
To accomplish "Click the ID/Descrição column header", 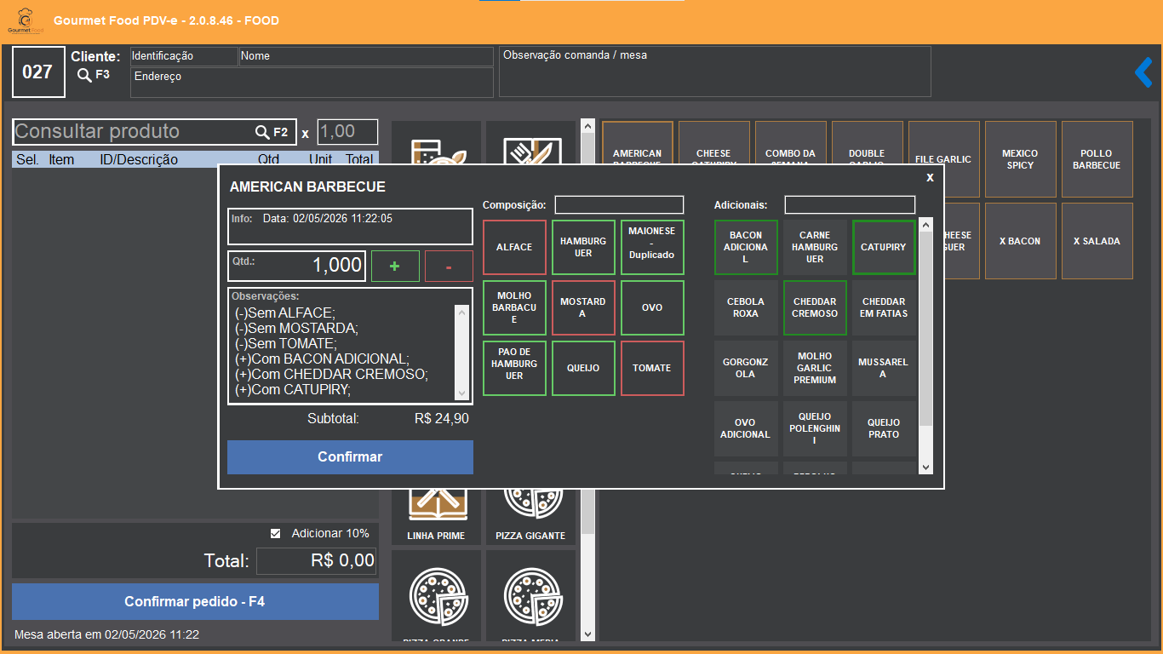I will tap(139, 159).
